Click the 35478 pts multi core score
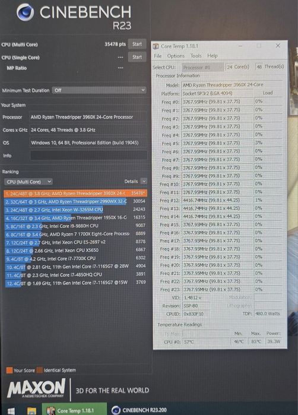 115,44
